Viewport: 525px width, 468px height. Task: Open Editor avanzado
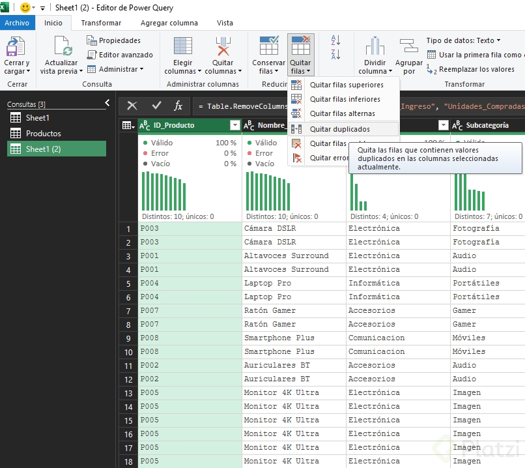(125, 55)
